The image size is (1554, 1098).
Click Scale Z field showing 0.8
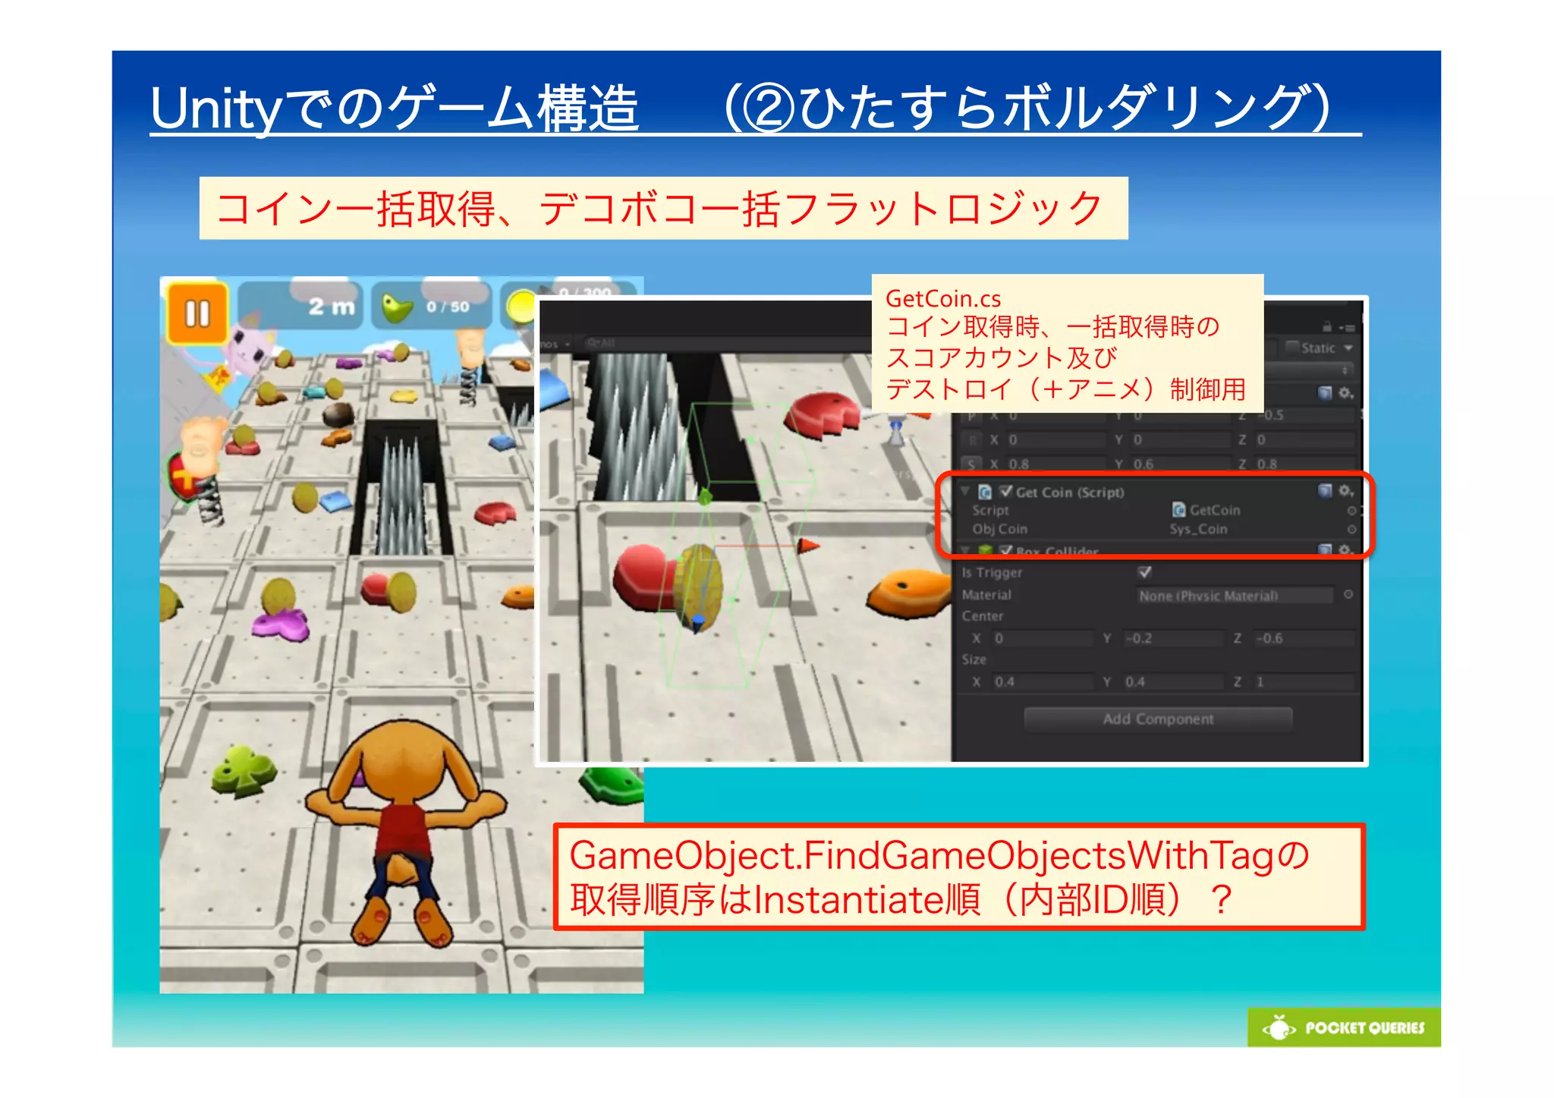pos(1304,464)
